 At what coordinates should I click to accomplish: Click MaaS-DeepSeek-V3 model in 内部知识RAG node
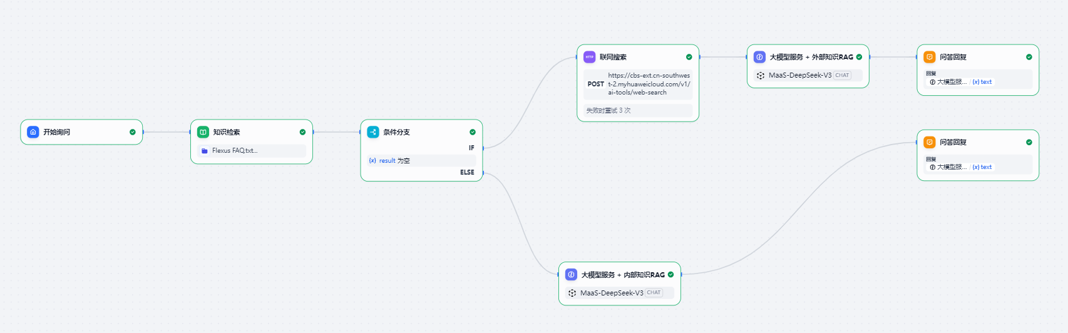click(612, 293)
